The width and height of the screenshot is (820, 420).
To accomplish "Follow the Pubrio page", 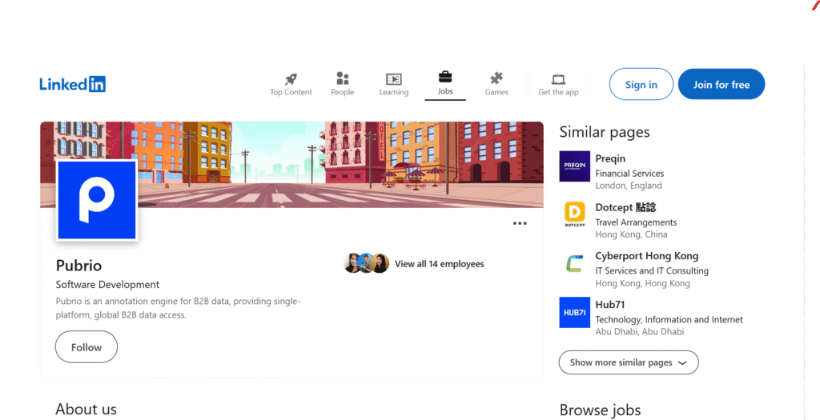I will (86, 347).
